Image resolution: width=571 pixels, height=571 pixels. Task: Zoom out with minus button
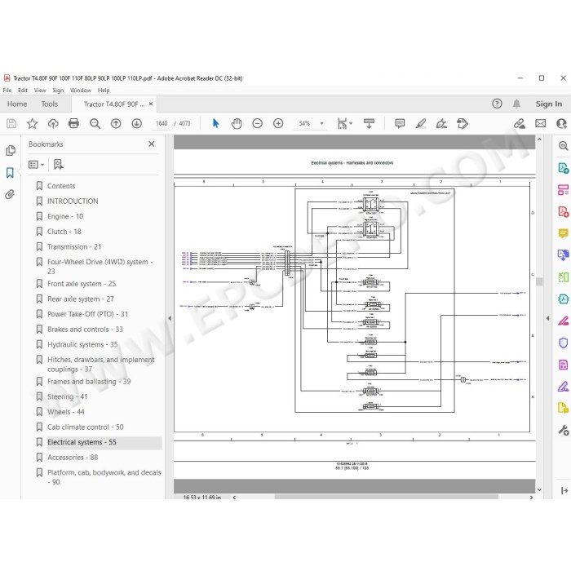258,124
